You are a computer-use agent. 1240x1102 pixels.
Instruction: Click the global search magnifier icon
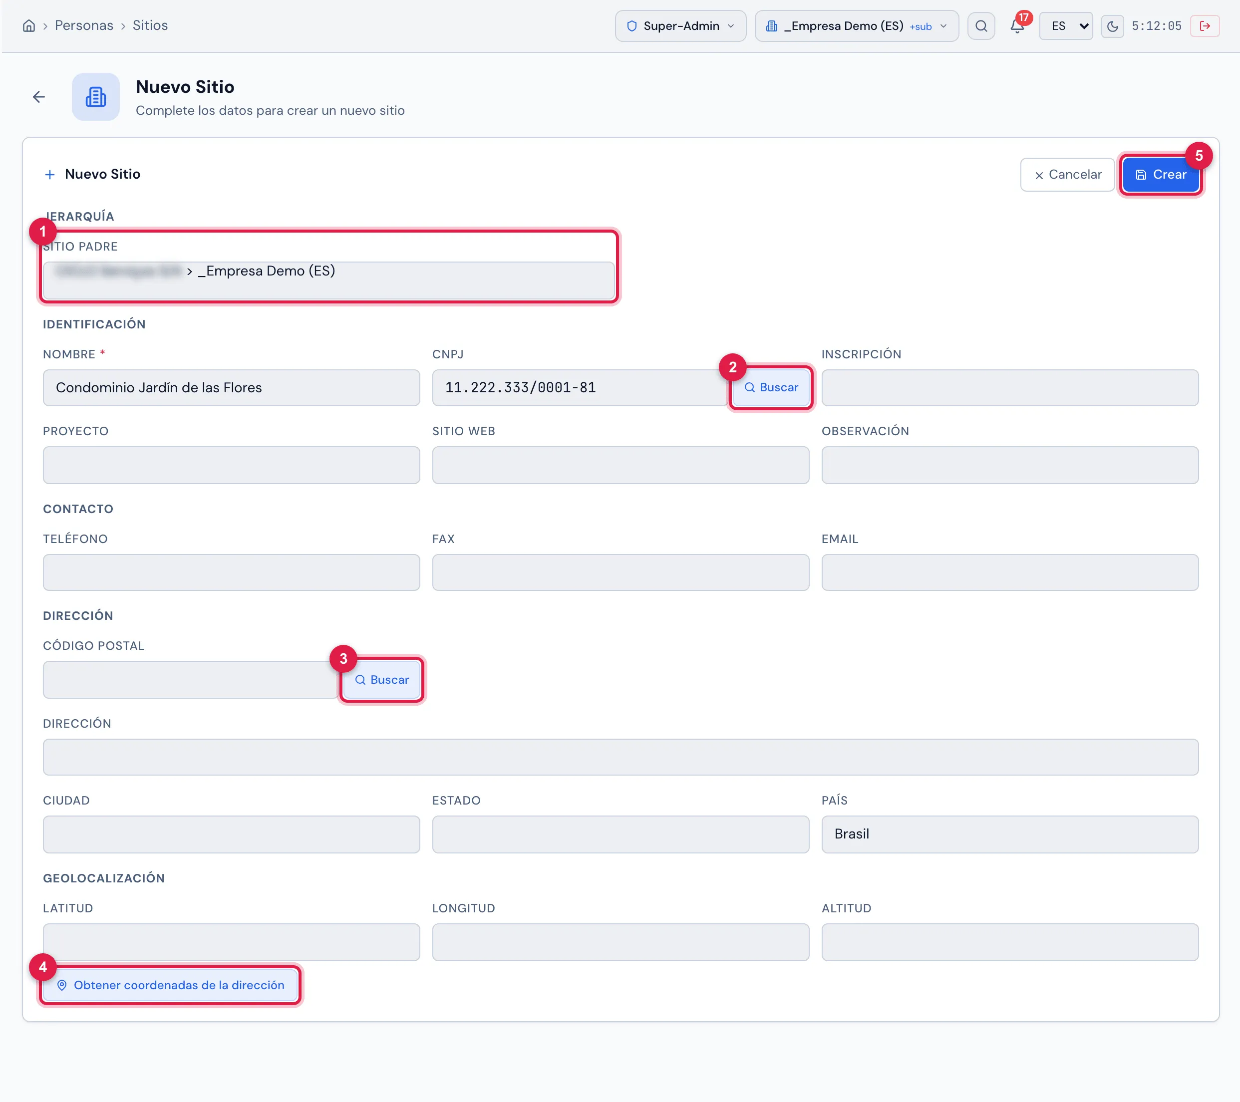[981, 26]
